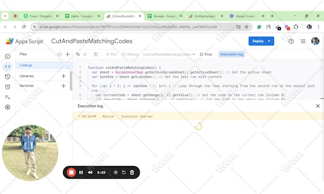Open the tab search chevron dropdown

tap(5, 16)
